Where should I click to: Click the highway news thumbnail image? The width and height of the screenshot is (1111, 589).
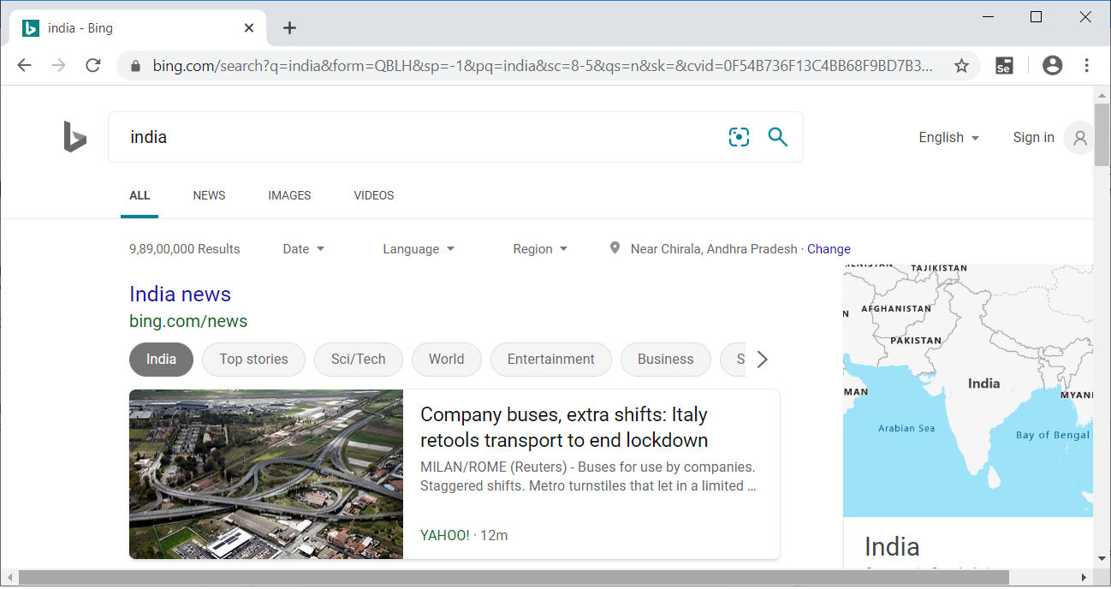coord(266,474)
